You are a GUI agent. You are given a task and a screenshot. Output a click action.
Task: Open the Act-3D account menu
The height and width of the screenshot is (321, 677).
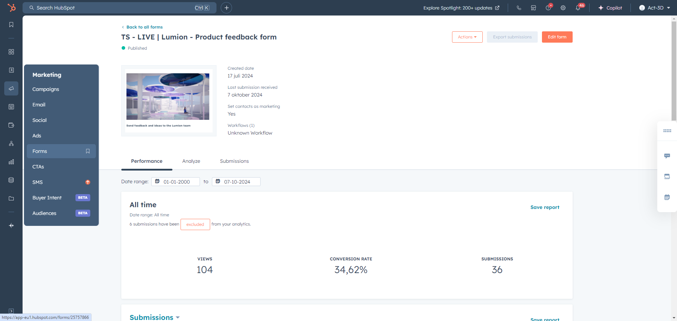pyautogui.click(x=655, y=8)
